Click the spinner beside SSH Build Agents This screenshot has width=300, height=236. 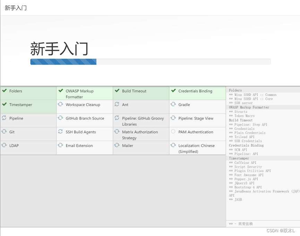(60, 132)
